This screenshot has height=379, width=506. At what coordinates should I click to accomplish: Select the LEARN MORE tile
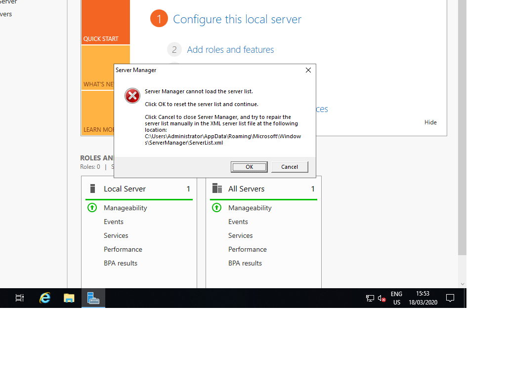[x=98, y=113]
